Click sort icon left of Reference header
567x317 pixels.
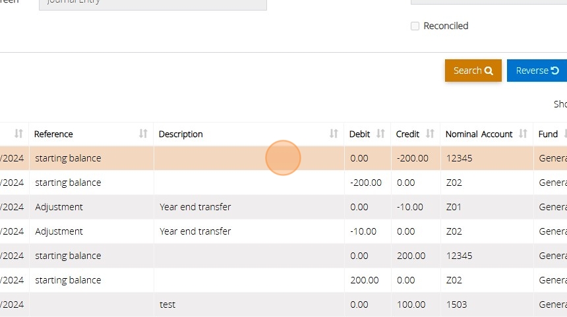(18, 134)
